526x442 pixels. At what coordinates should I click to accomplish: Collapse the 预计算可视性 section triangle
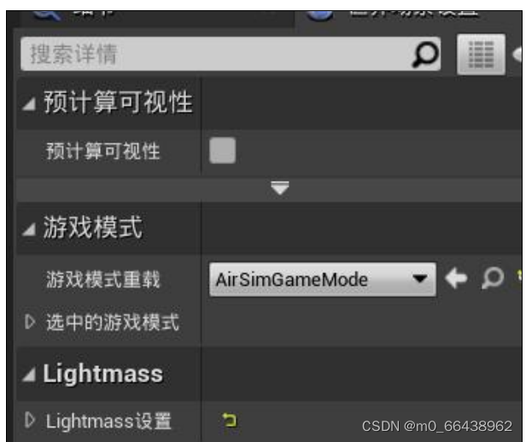click(x=29, y=104)
